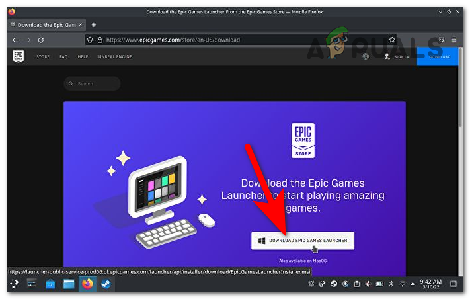Click the Epic Games Store logo in banner
The image size is (470, 299).
303,140
